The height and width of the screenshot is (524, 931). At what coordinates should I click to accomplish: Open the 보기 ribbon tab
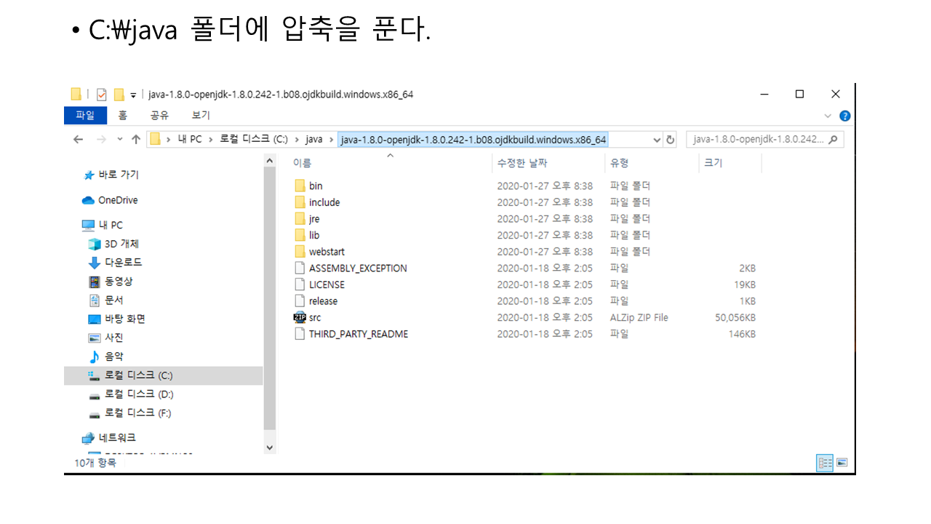tap(201, 116)
